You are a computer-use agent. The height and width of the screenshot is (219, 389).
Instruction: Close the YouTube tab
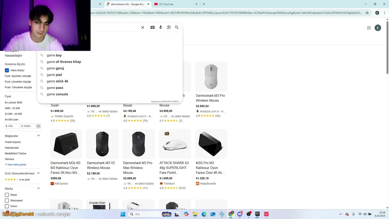[x=196, y=4]
